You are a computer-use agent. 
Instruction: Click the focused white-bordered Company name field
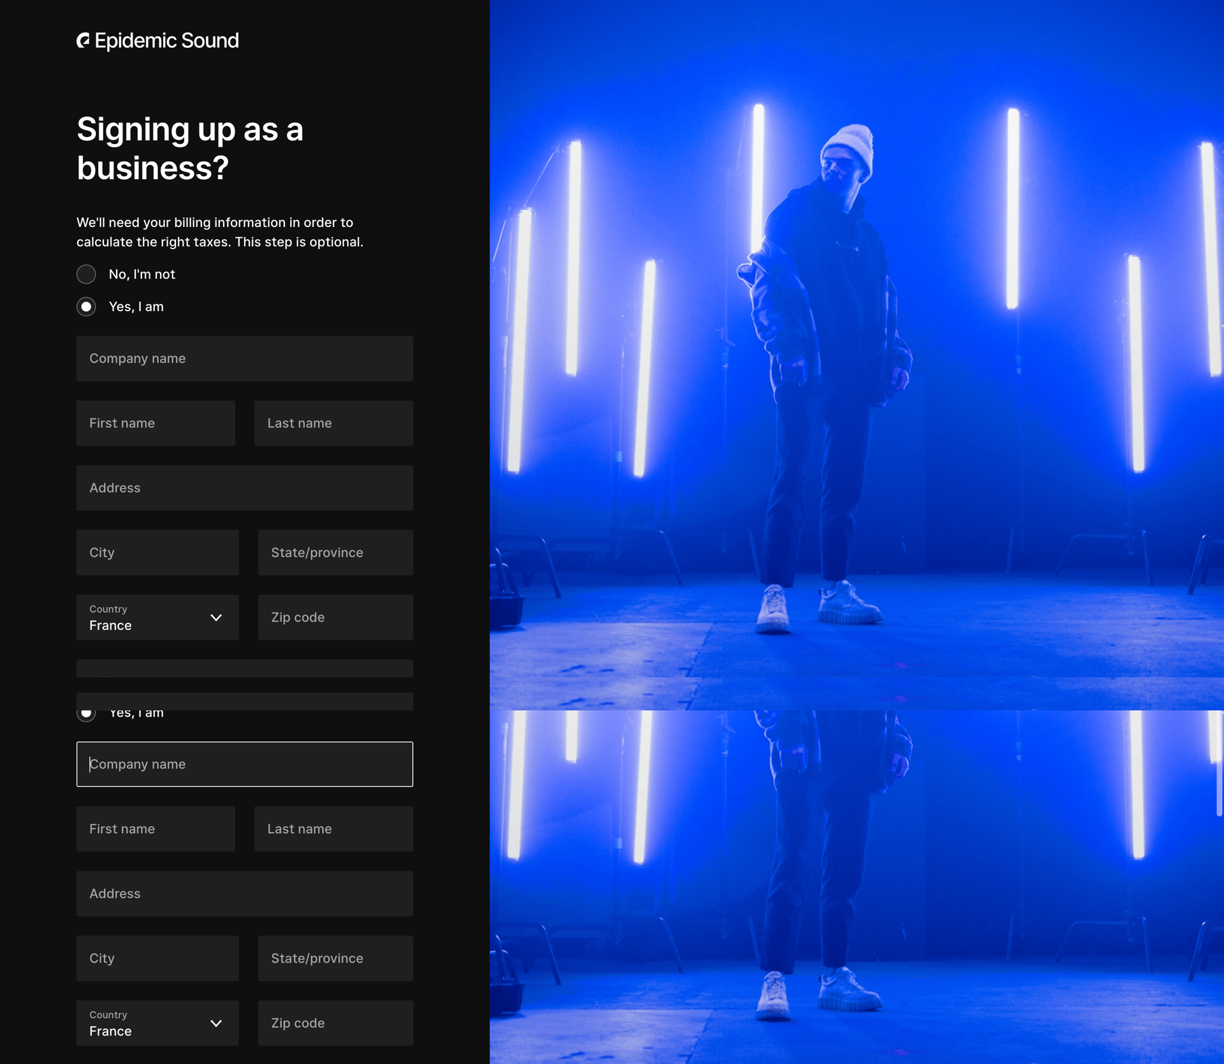tap(244, 764)
